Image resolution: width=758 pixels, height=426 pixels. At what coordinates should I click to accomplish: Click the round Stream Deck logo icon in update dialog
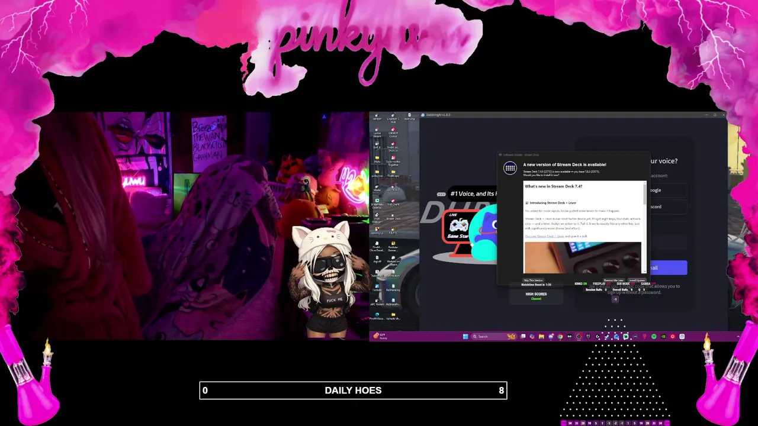tap(510, 169)
